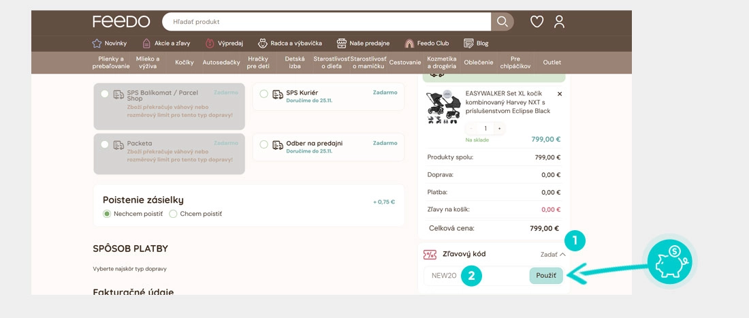Increase stroller quantity with plus
This screenshot has height=318, width=749.
(500, 129)
